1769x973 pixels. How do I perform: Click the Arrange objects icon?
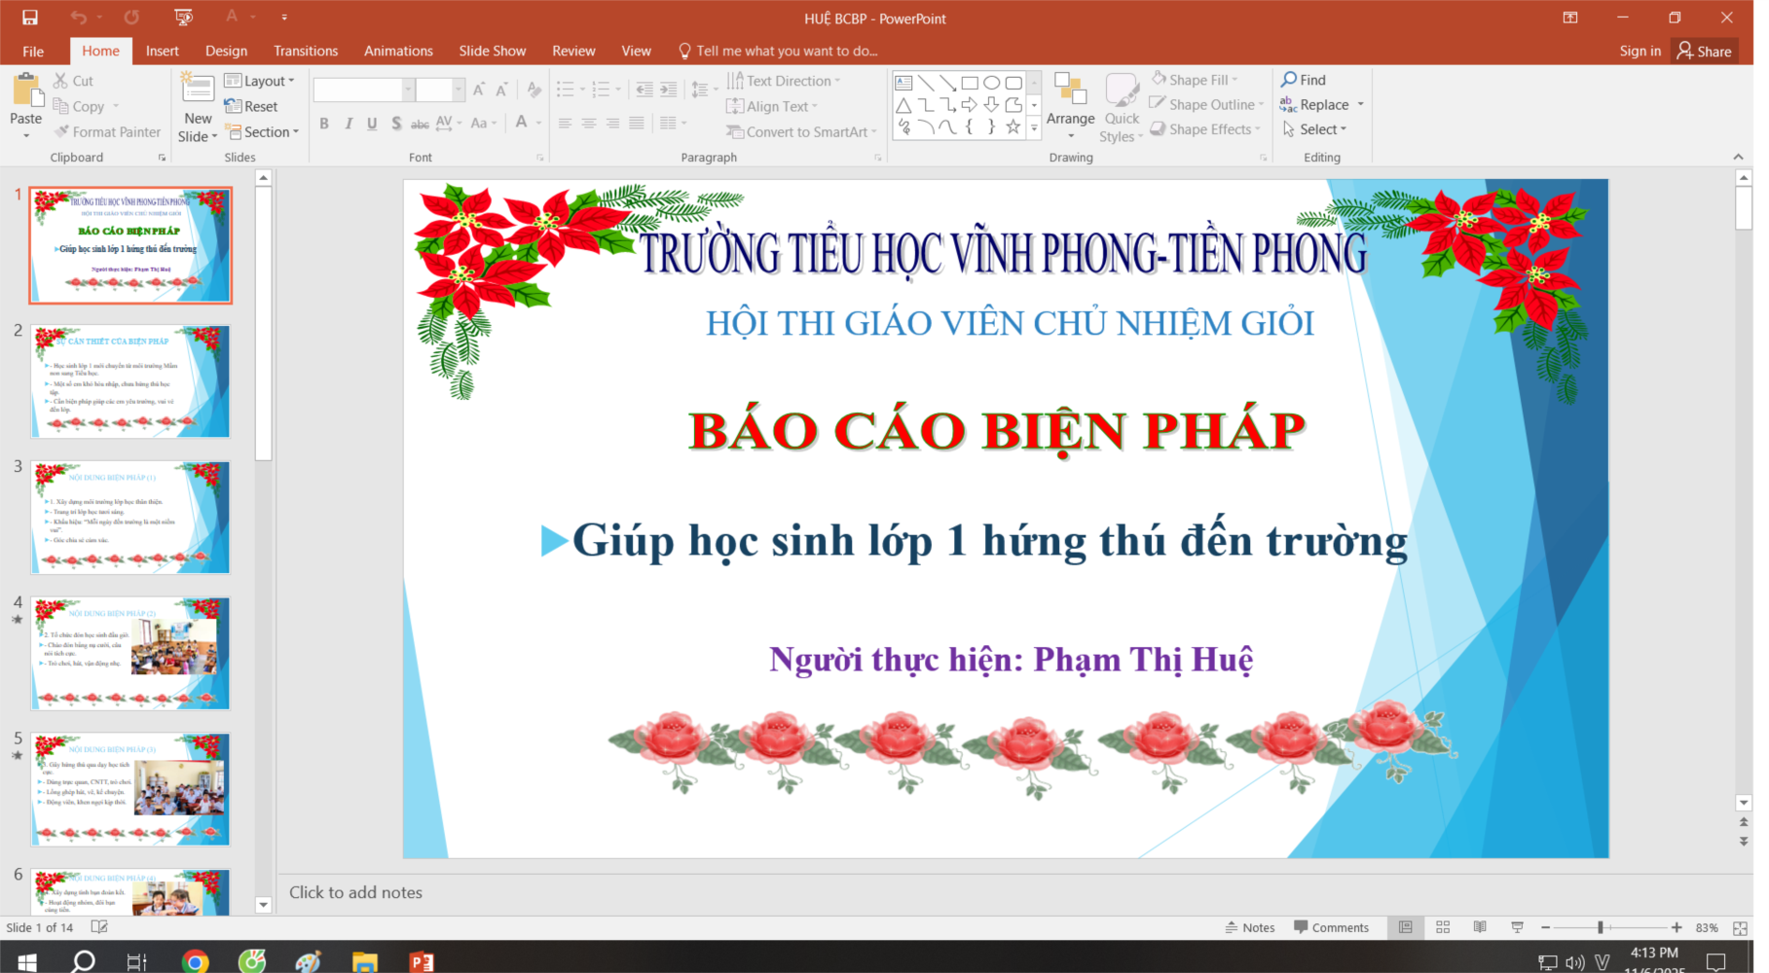click(1070, 90)
